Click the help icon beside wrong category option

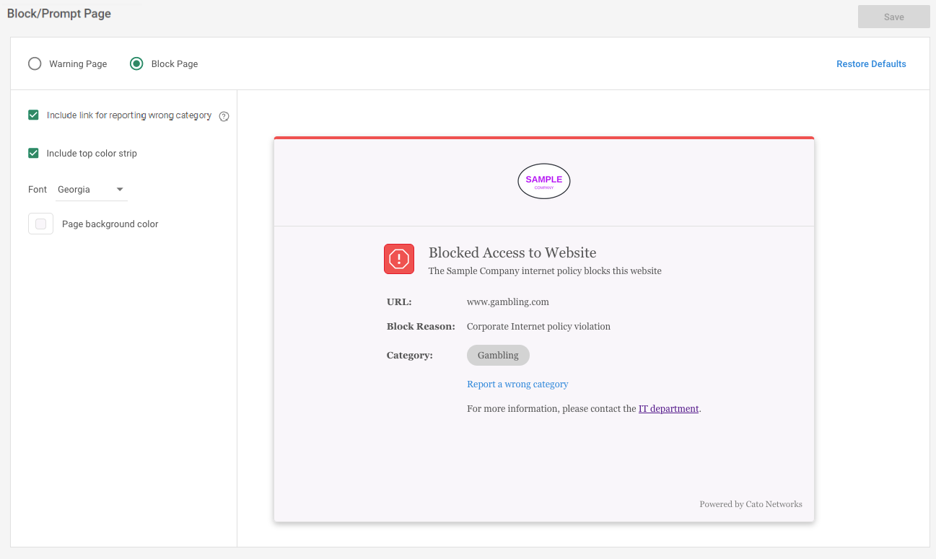pyautogui.click(x=224, y=116)
